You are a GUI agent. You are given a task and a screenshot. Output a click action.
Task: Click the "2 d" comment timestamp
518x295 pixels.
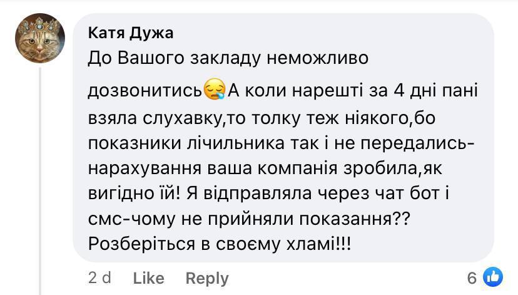[x=99, y=277]
